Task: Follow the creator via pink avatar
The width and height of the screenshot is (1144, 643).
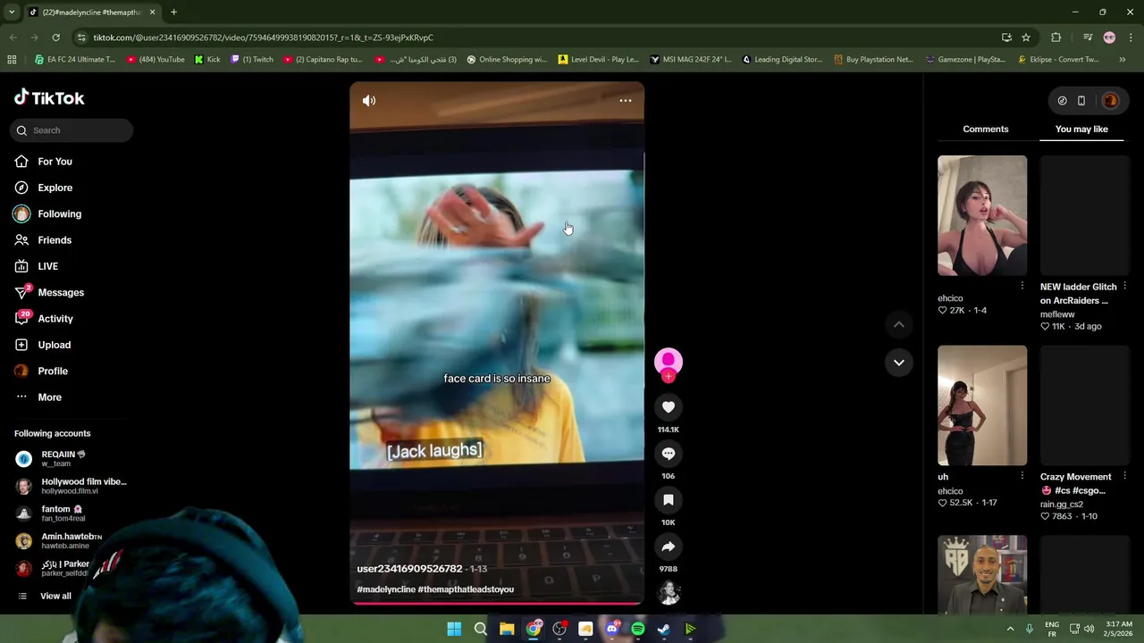Action: [x=669, y=363]
